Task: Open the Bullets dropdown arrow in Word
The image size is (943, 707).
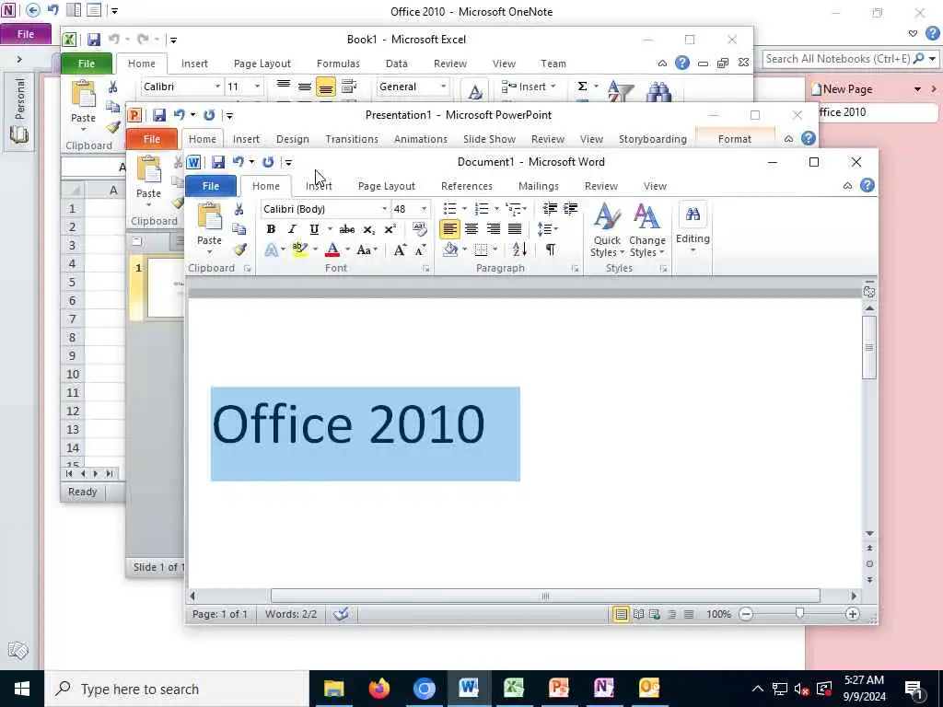Action: point(464,209)
